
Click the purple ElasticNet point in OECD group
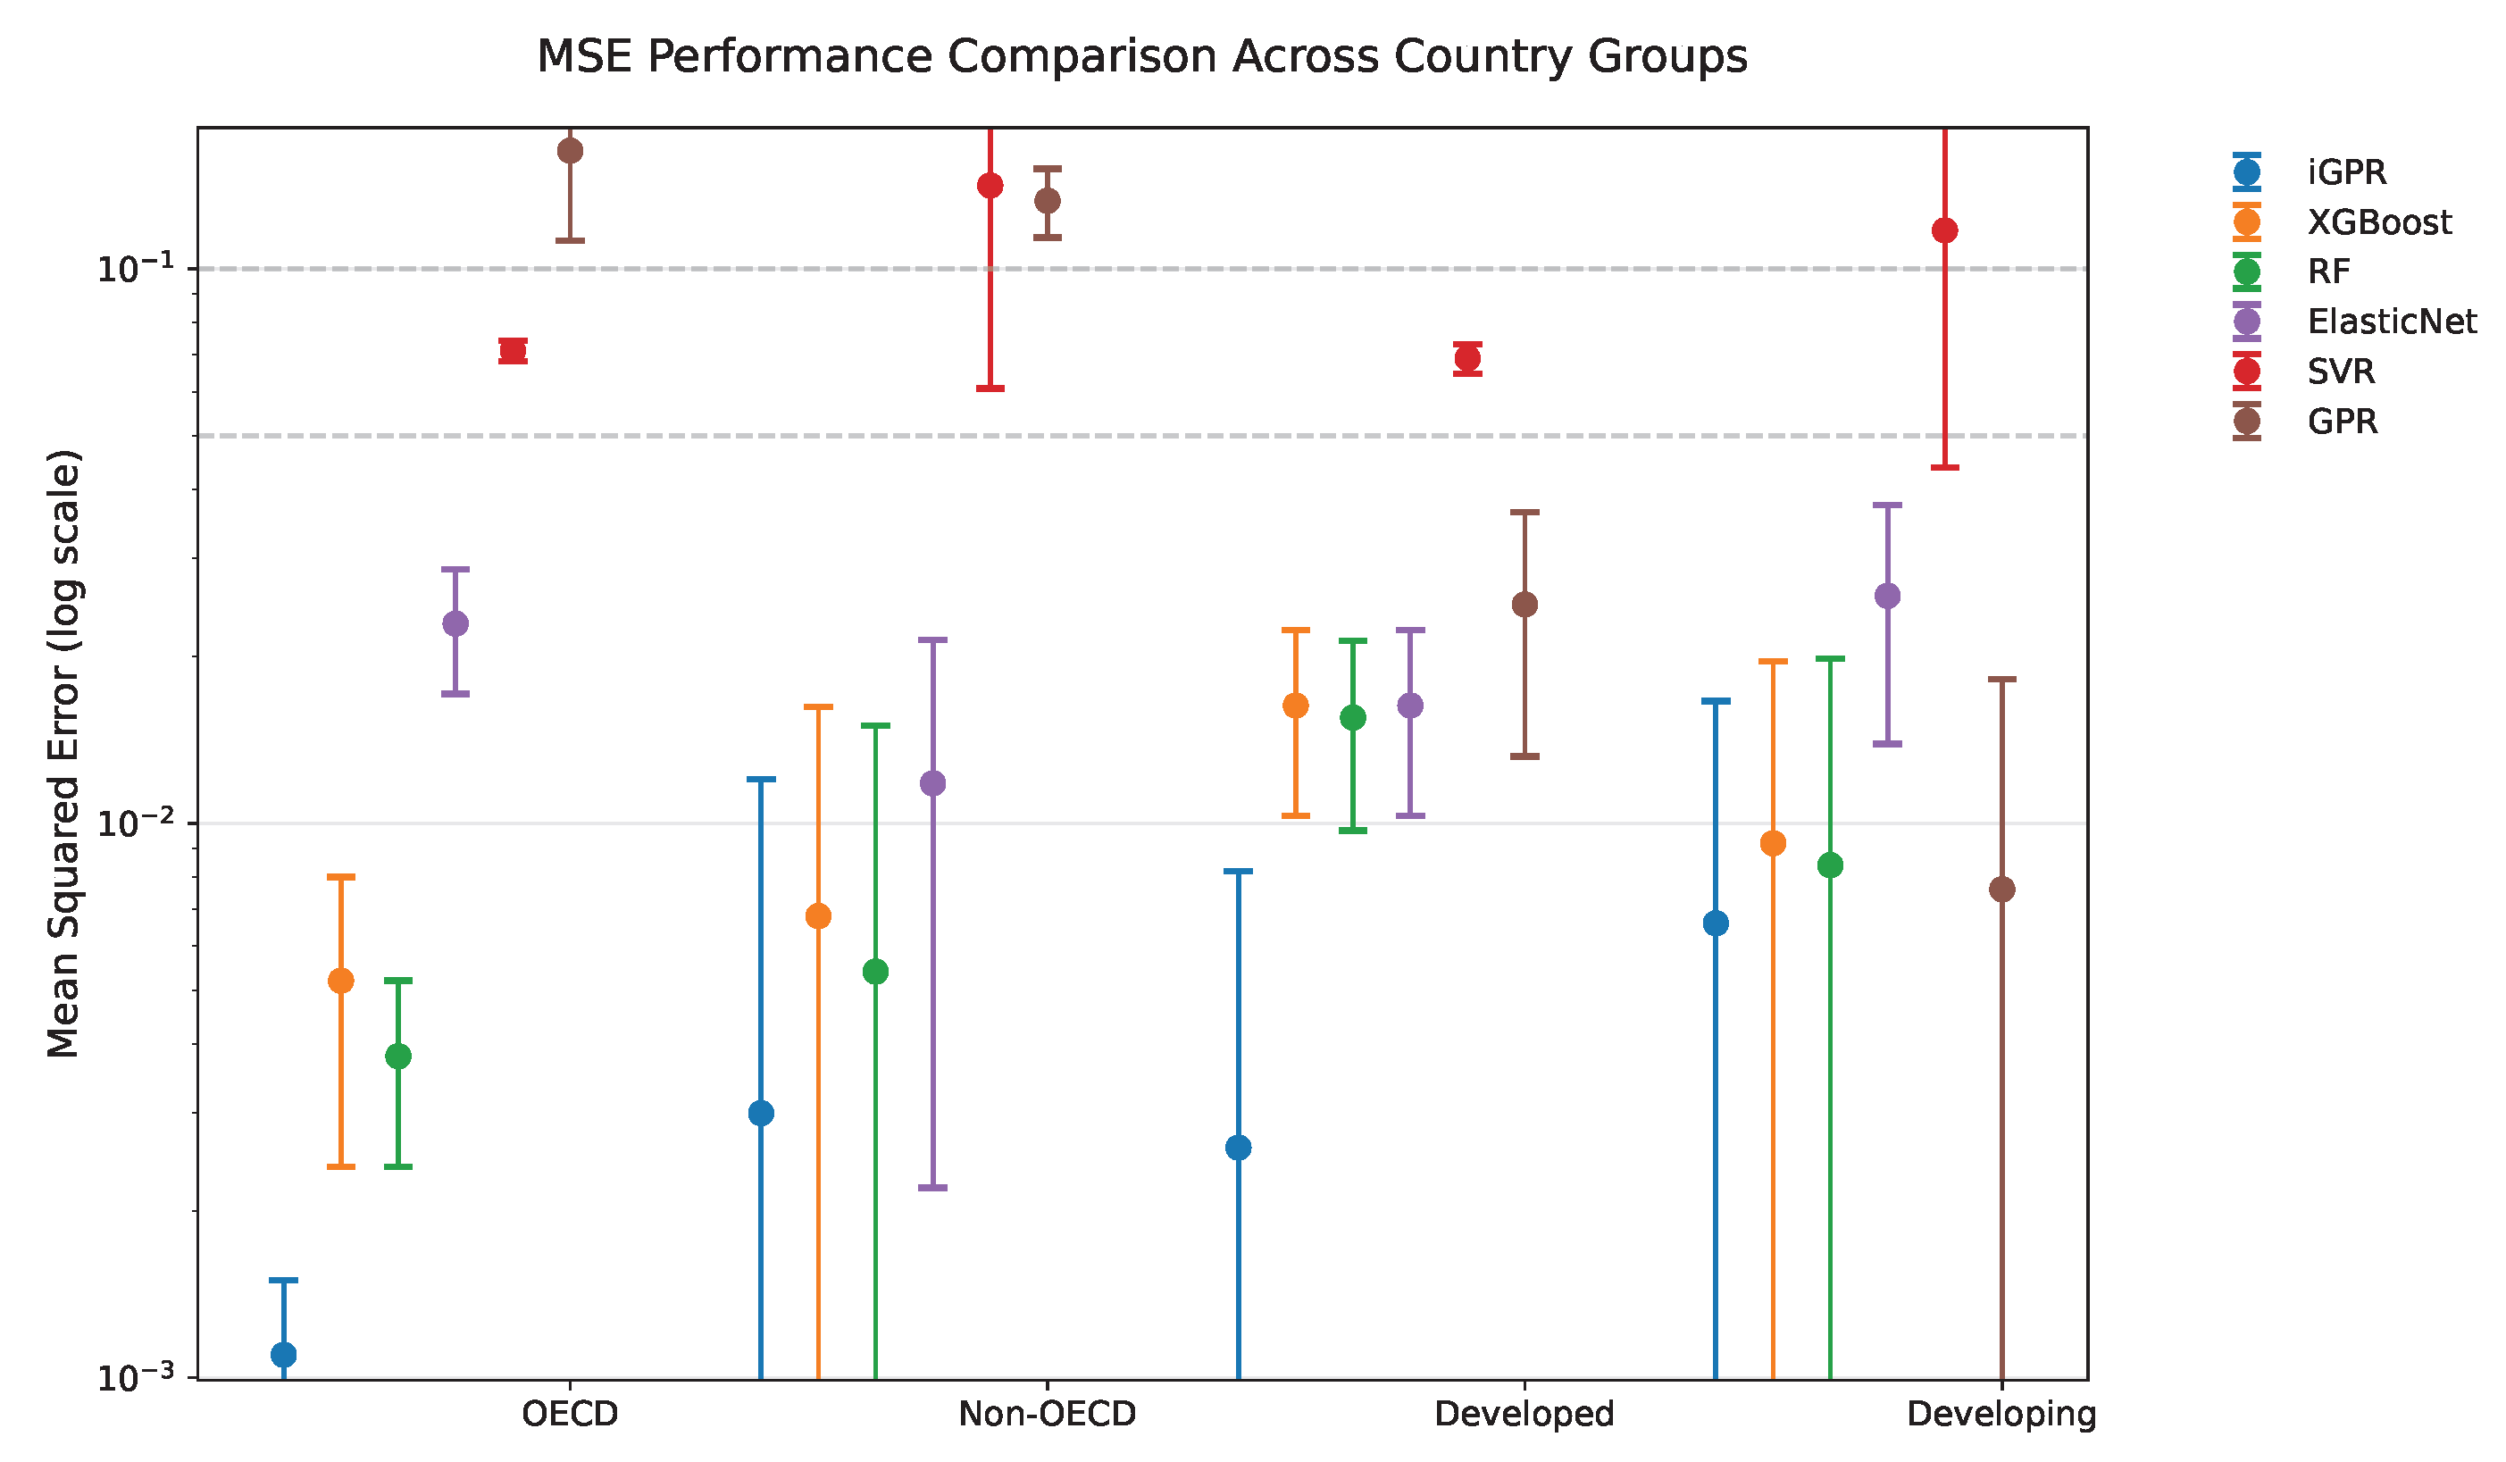coord(455,623)
